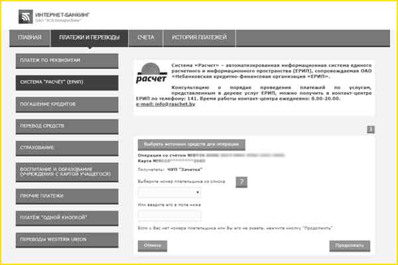Image resolution: width=398 pixels, height=265 pixels.
Task: Open the question mark help icon
Action: click(x=241, y=182)
